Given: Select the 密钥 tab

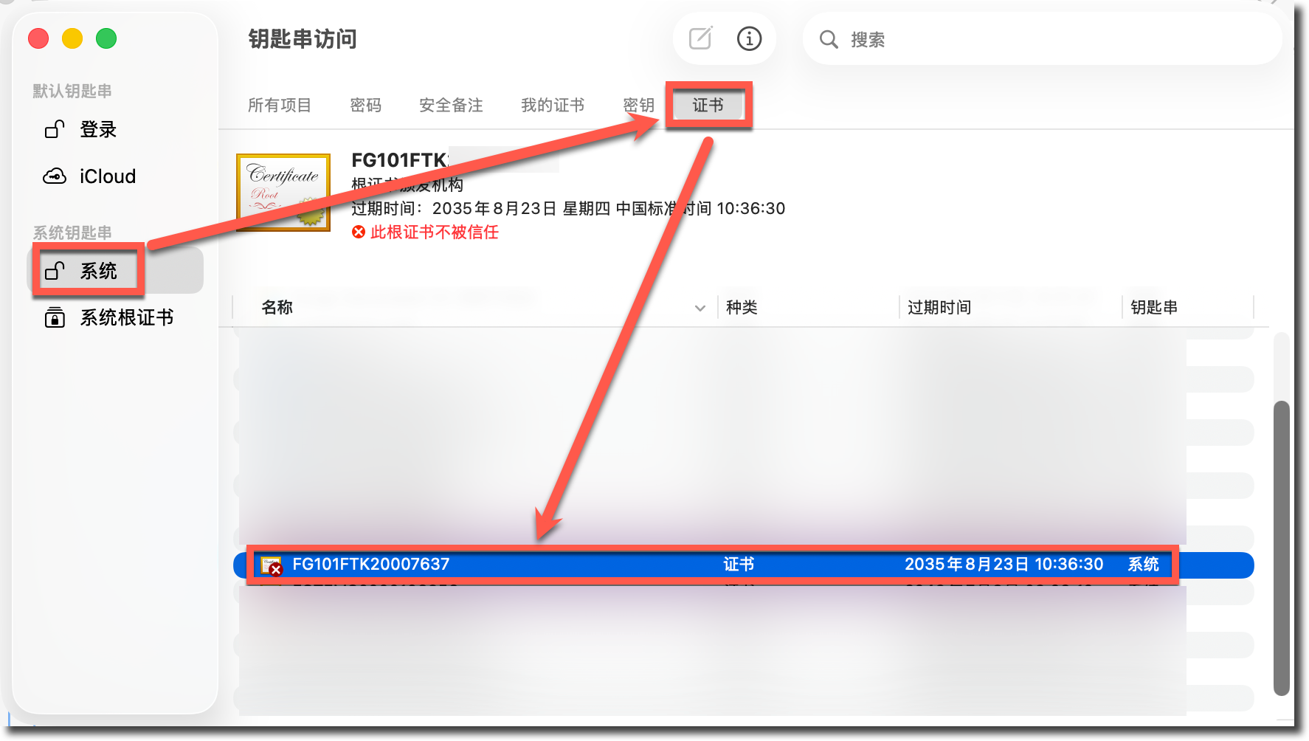Looking at the screenshot, I should (x=638, y=106).
